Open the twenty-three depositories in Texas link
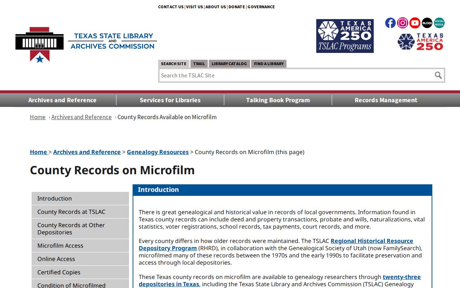 [280, 280]
